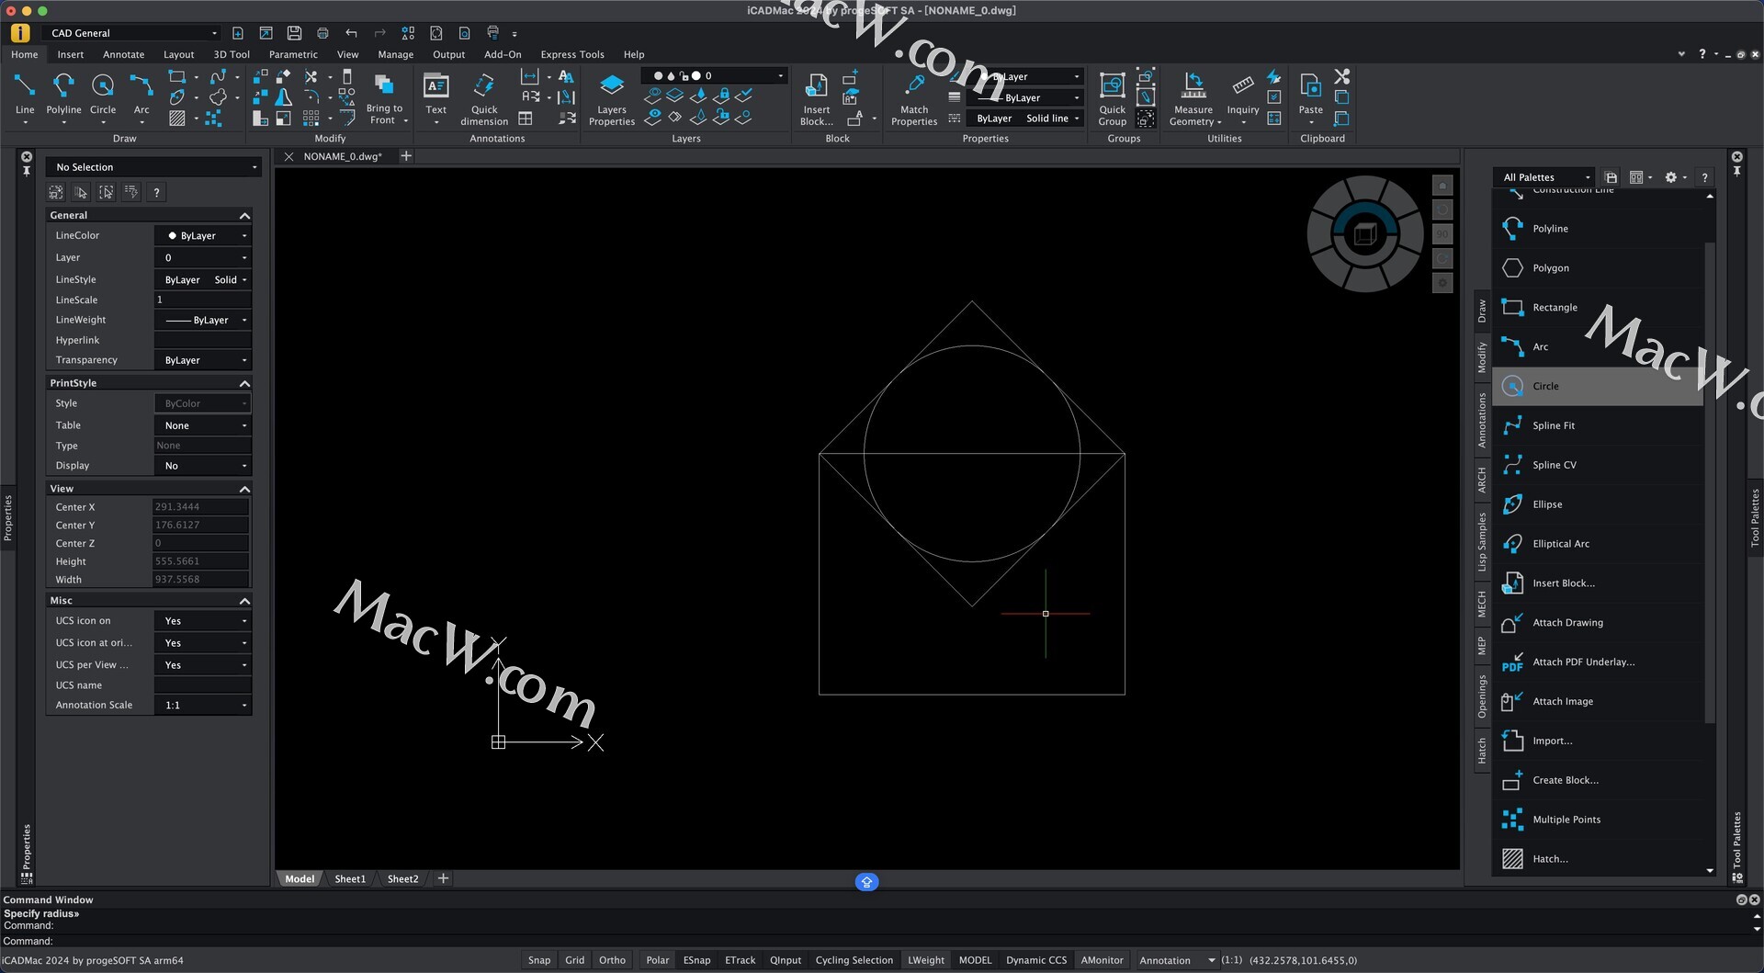Click MODEL button in status bar
This screenshot has height=973, width=1764.
975,960
